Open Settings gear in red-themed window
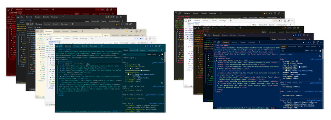This screenshot has width=331, height=120. (107, 9)
